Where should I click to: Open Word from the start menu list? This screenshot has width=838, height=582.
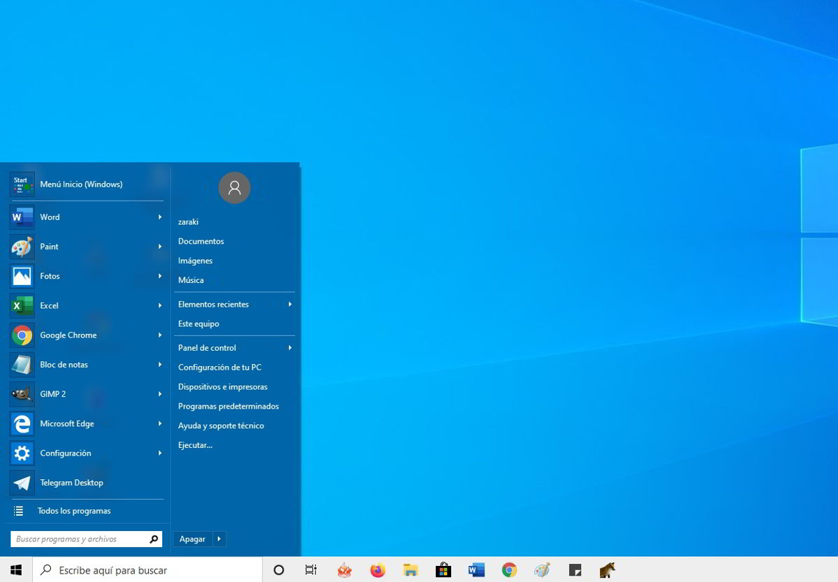point(50,217)
